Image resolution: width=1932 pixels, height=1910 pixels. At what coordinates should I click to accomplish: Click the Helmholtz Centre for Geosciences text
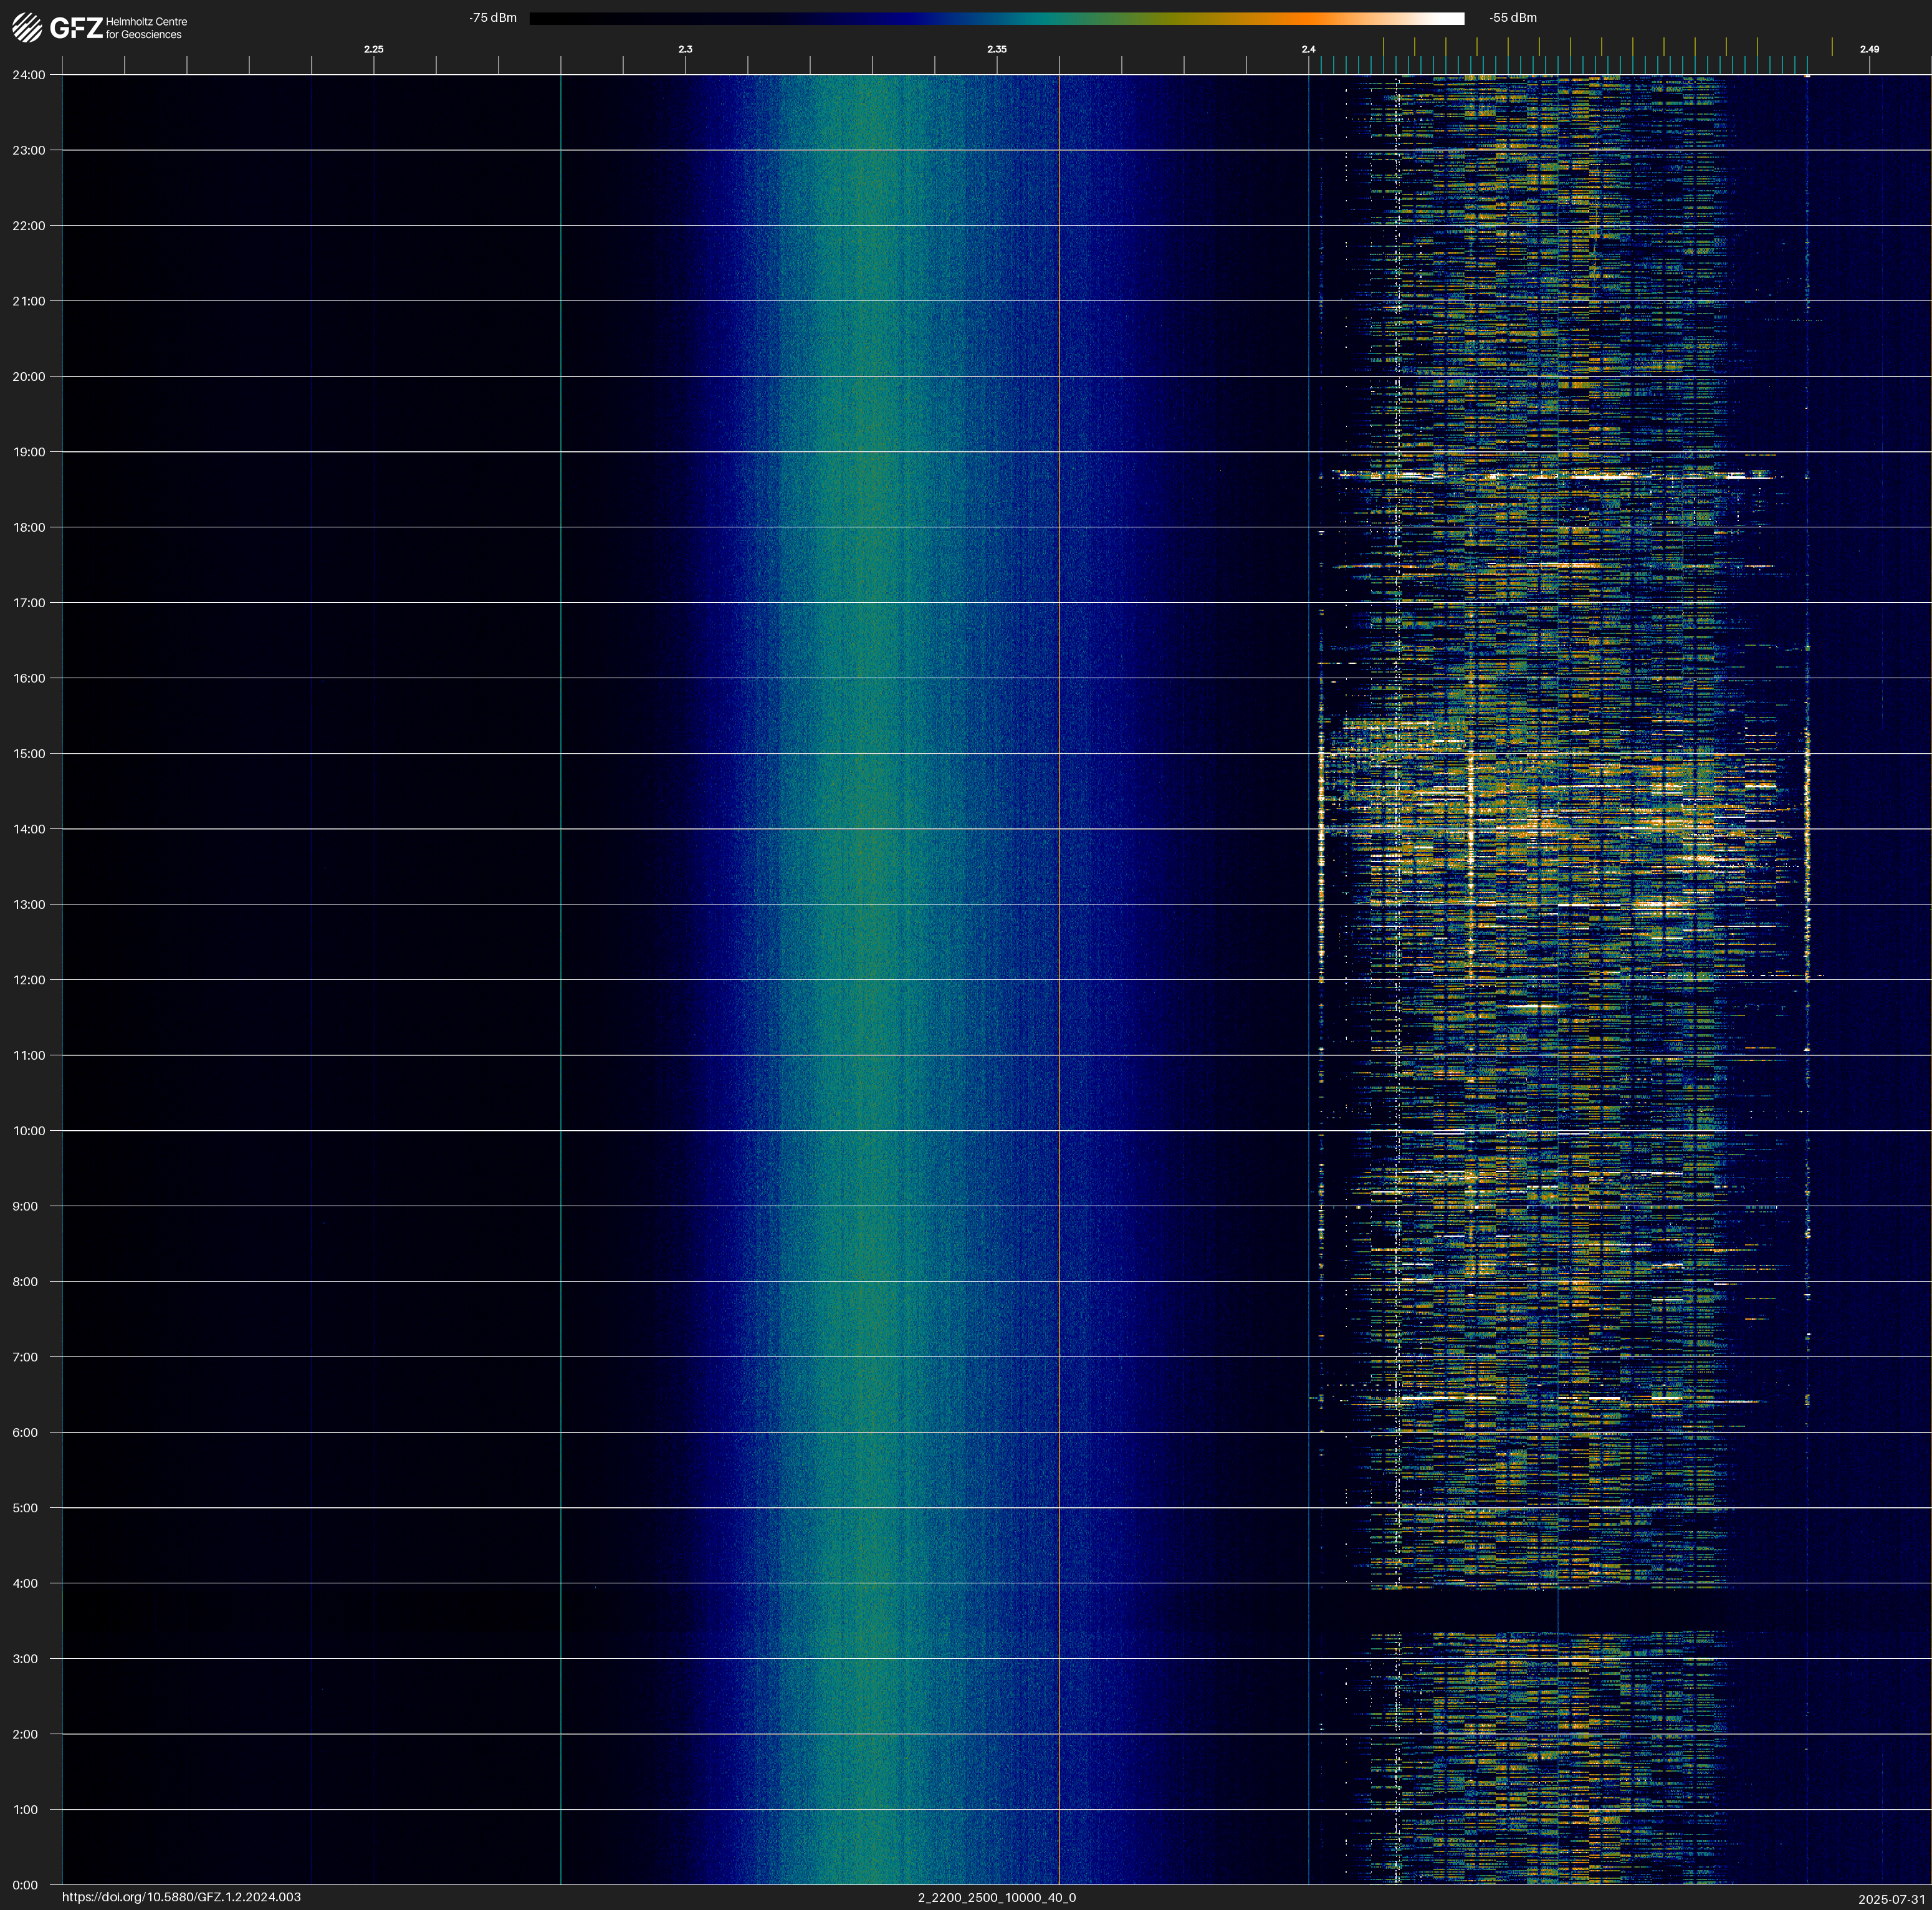pos(146,28)
